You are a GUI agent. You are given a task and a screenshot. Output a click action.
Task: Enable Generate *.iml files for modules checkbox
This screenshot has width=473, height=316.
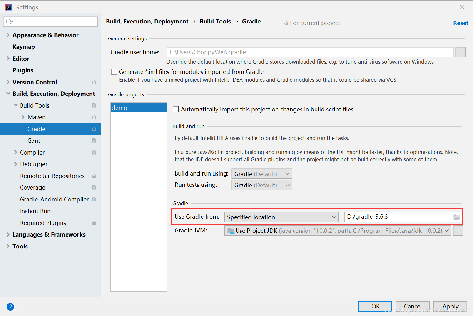click(x=114, y=72)
